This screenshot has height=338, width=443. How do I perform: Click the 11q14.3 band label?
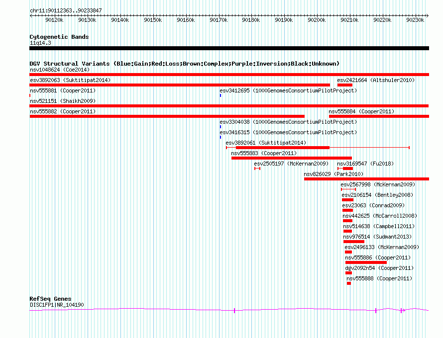(x=40, y=43)
